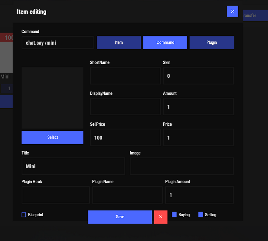Click into the Title field

pos(73,166)
